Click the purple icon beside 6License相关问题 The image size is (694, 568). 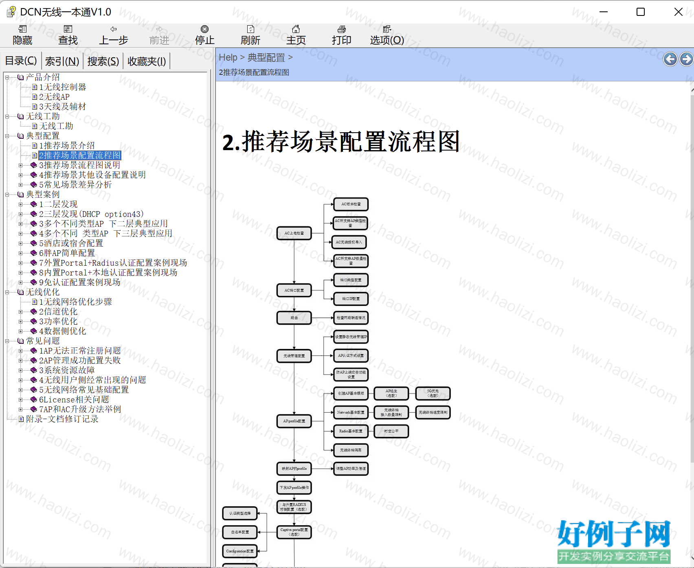point(34,400)
